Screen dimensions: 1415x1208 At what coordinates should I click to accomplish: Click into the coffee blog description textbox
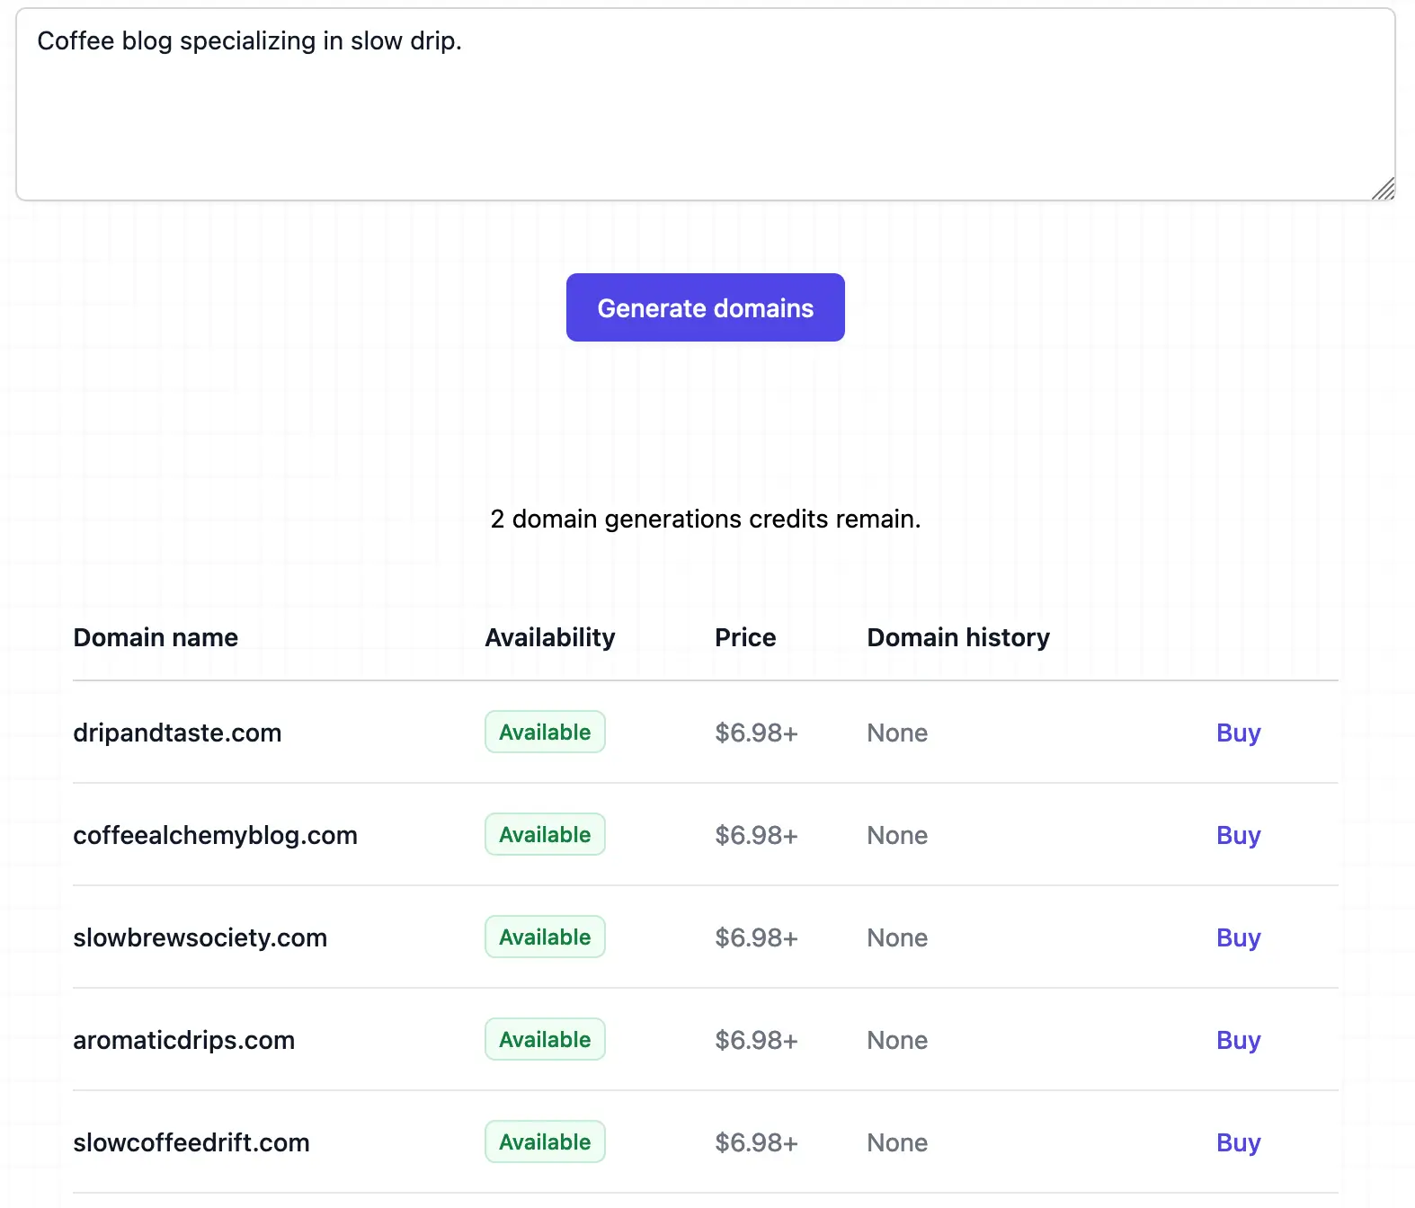(705, 104)
